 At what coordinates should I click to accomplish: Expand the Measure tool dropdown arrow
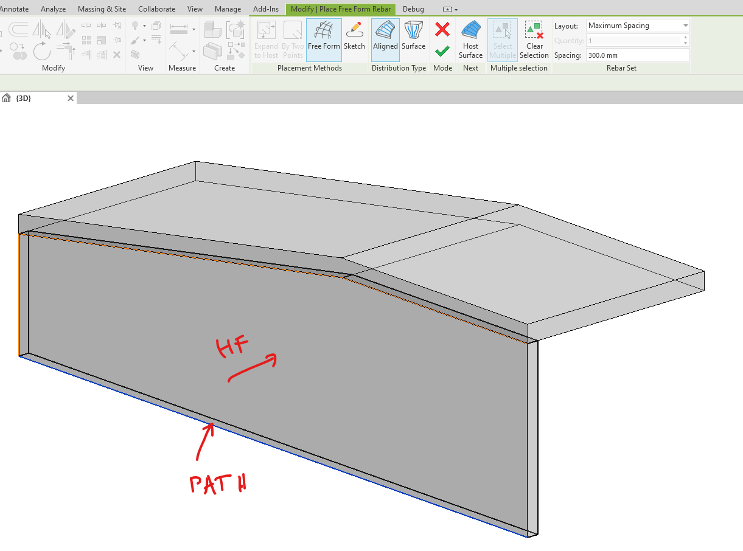pyautogui.click(x=194, y=30)
